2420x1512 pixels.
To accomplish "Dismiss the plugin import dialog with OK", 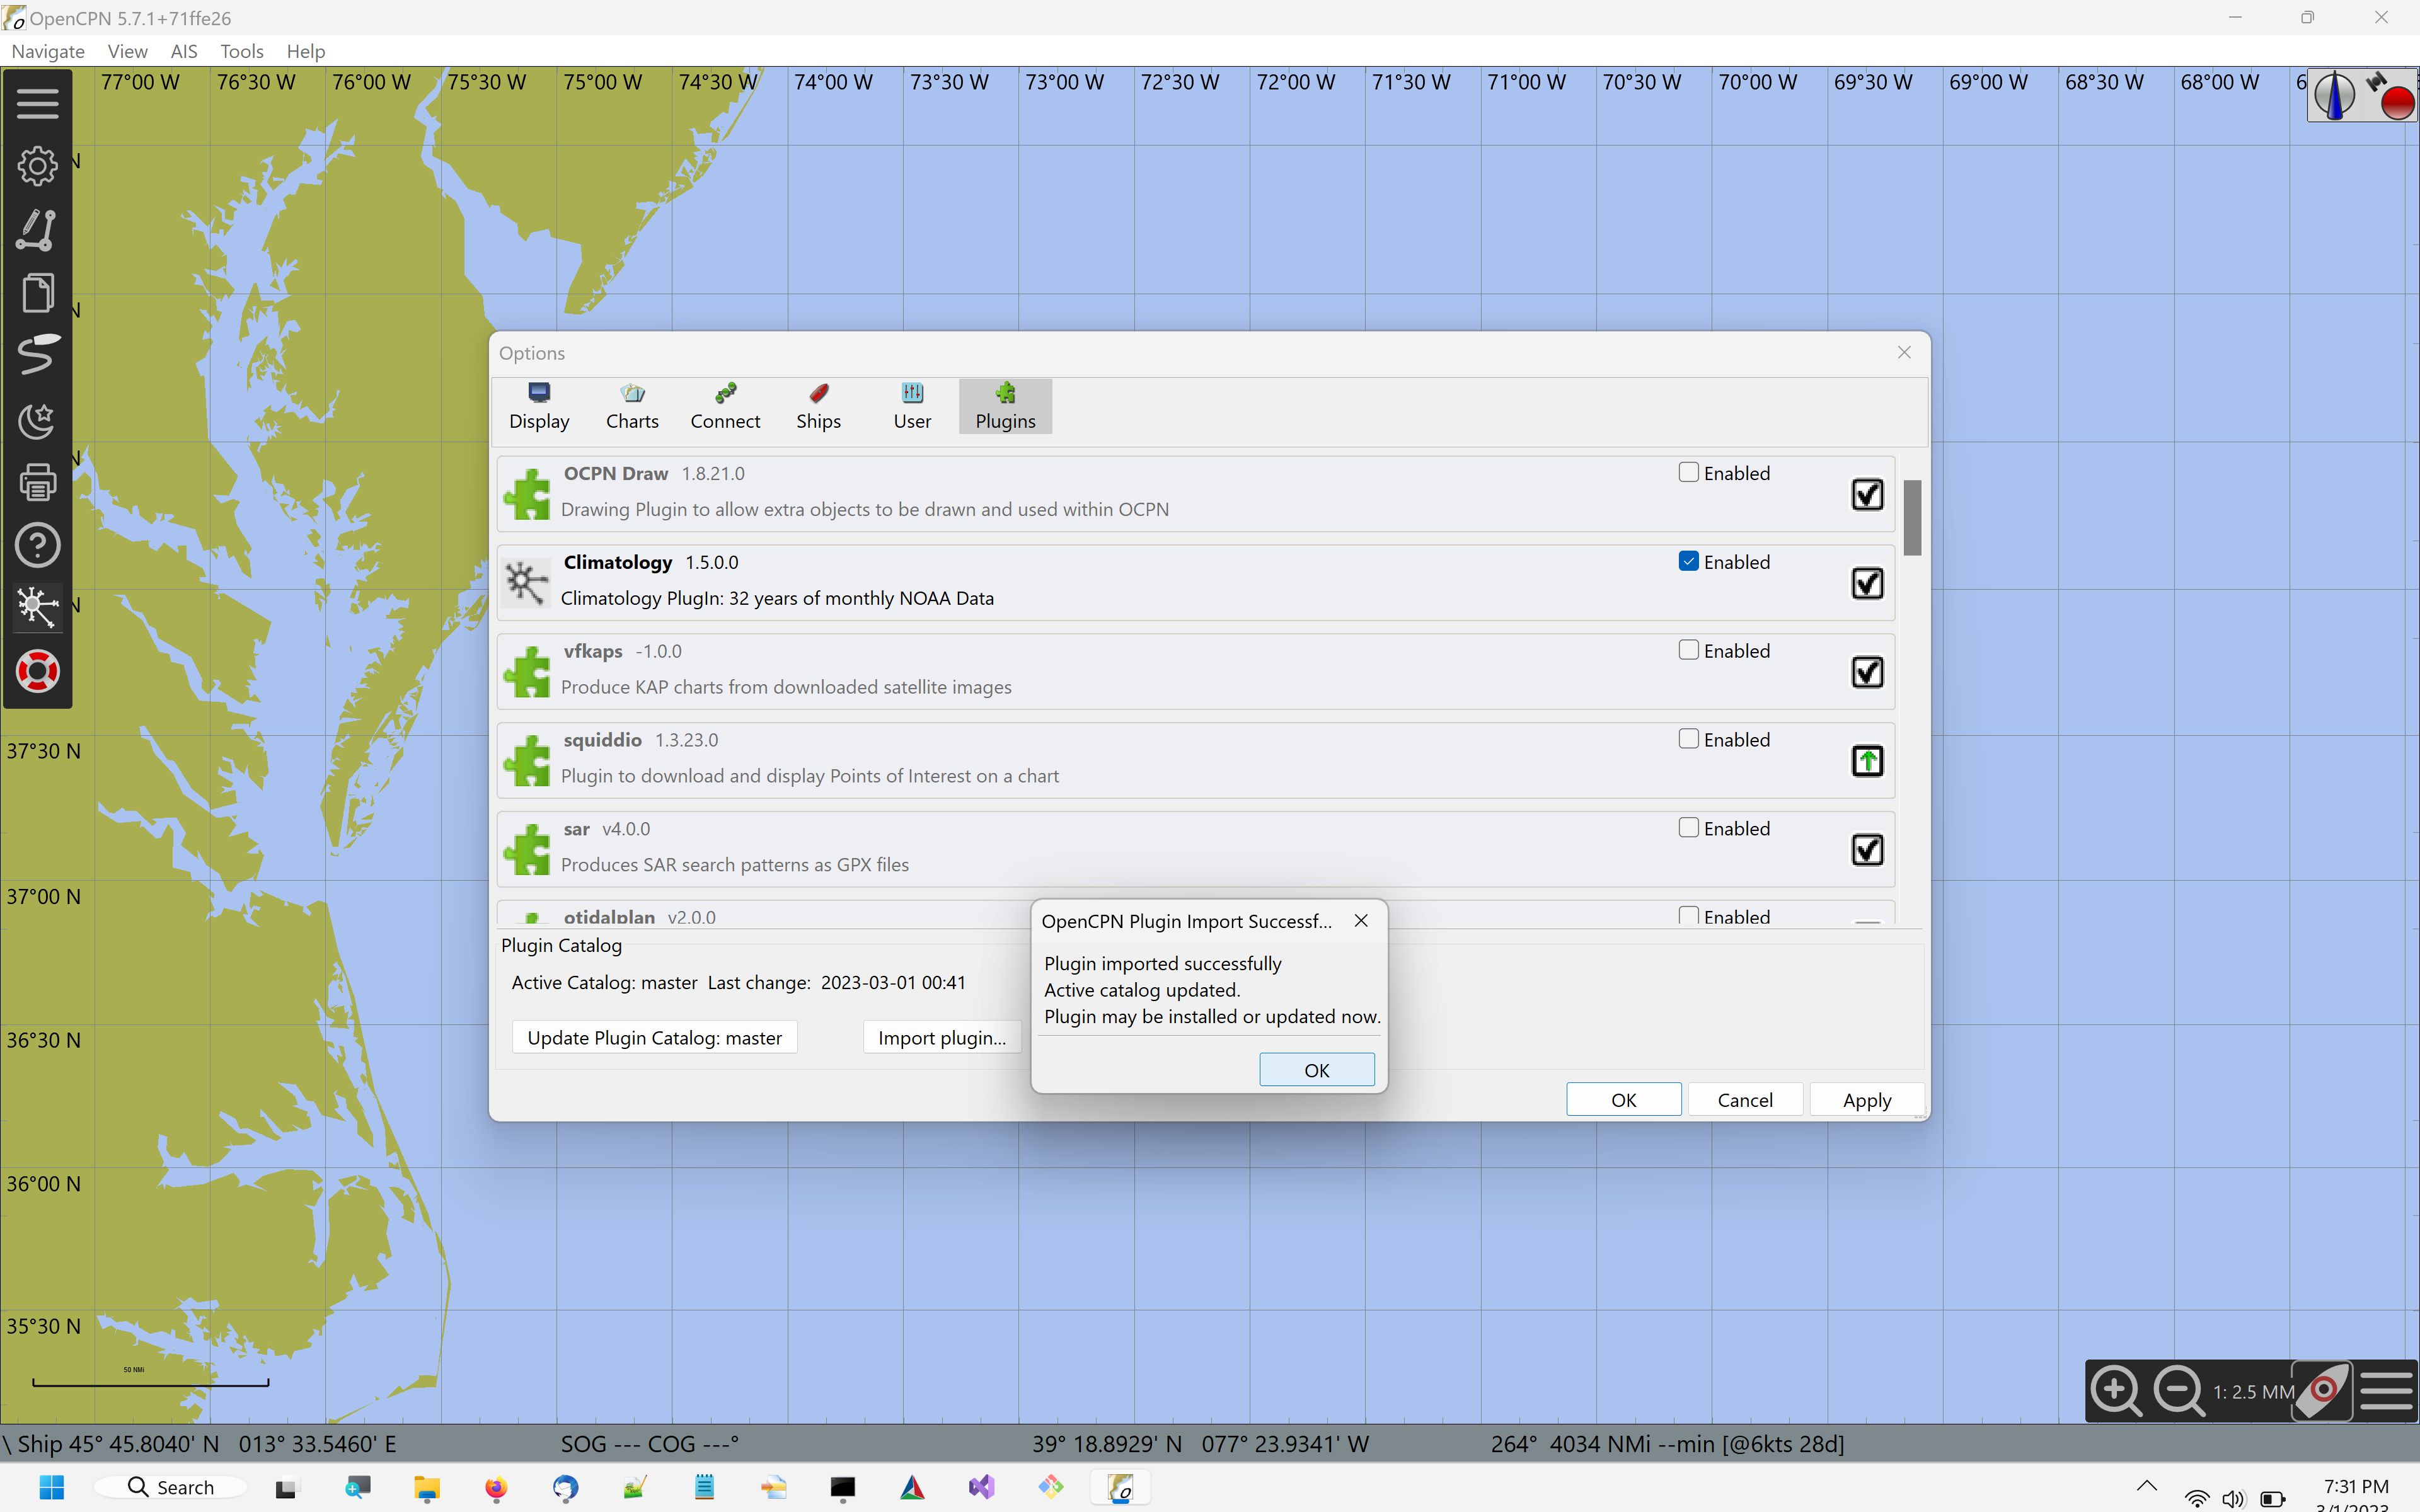I will tap(1316, 1069).
